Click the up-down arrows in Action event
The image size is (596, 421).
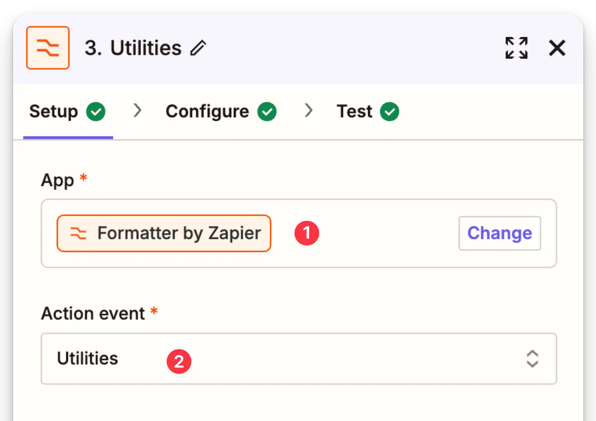[532, 359]
